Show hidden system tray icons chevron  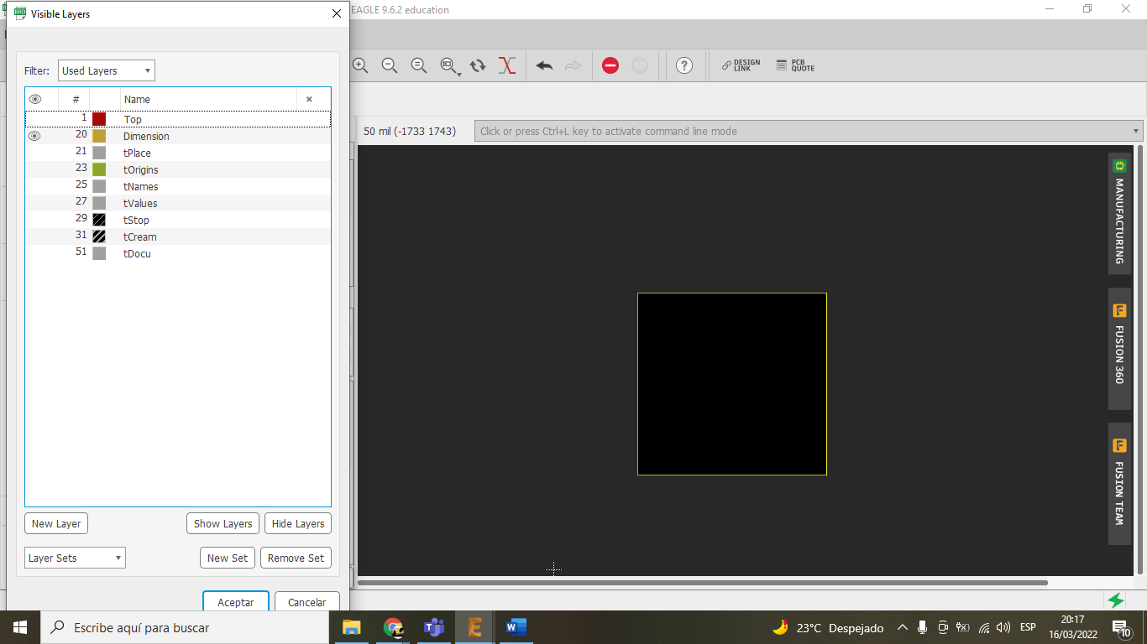click(x=903, y=627)
